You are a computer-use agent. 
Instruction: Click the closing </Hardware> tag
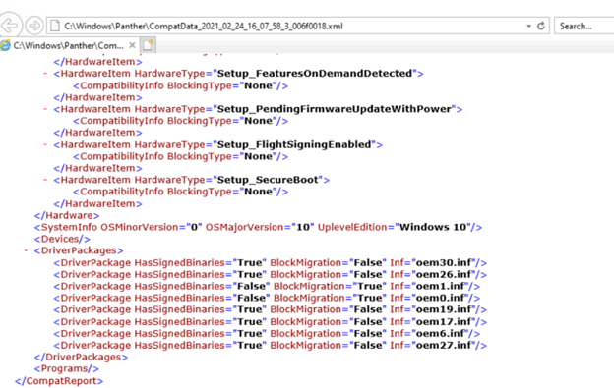coord(67,215)
